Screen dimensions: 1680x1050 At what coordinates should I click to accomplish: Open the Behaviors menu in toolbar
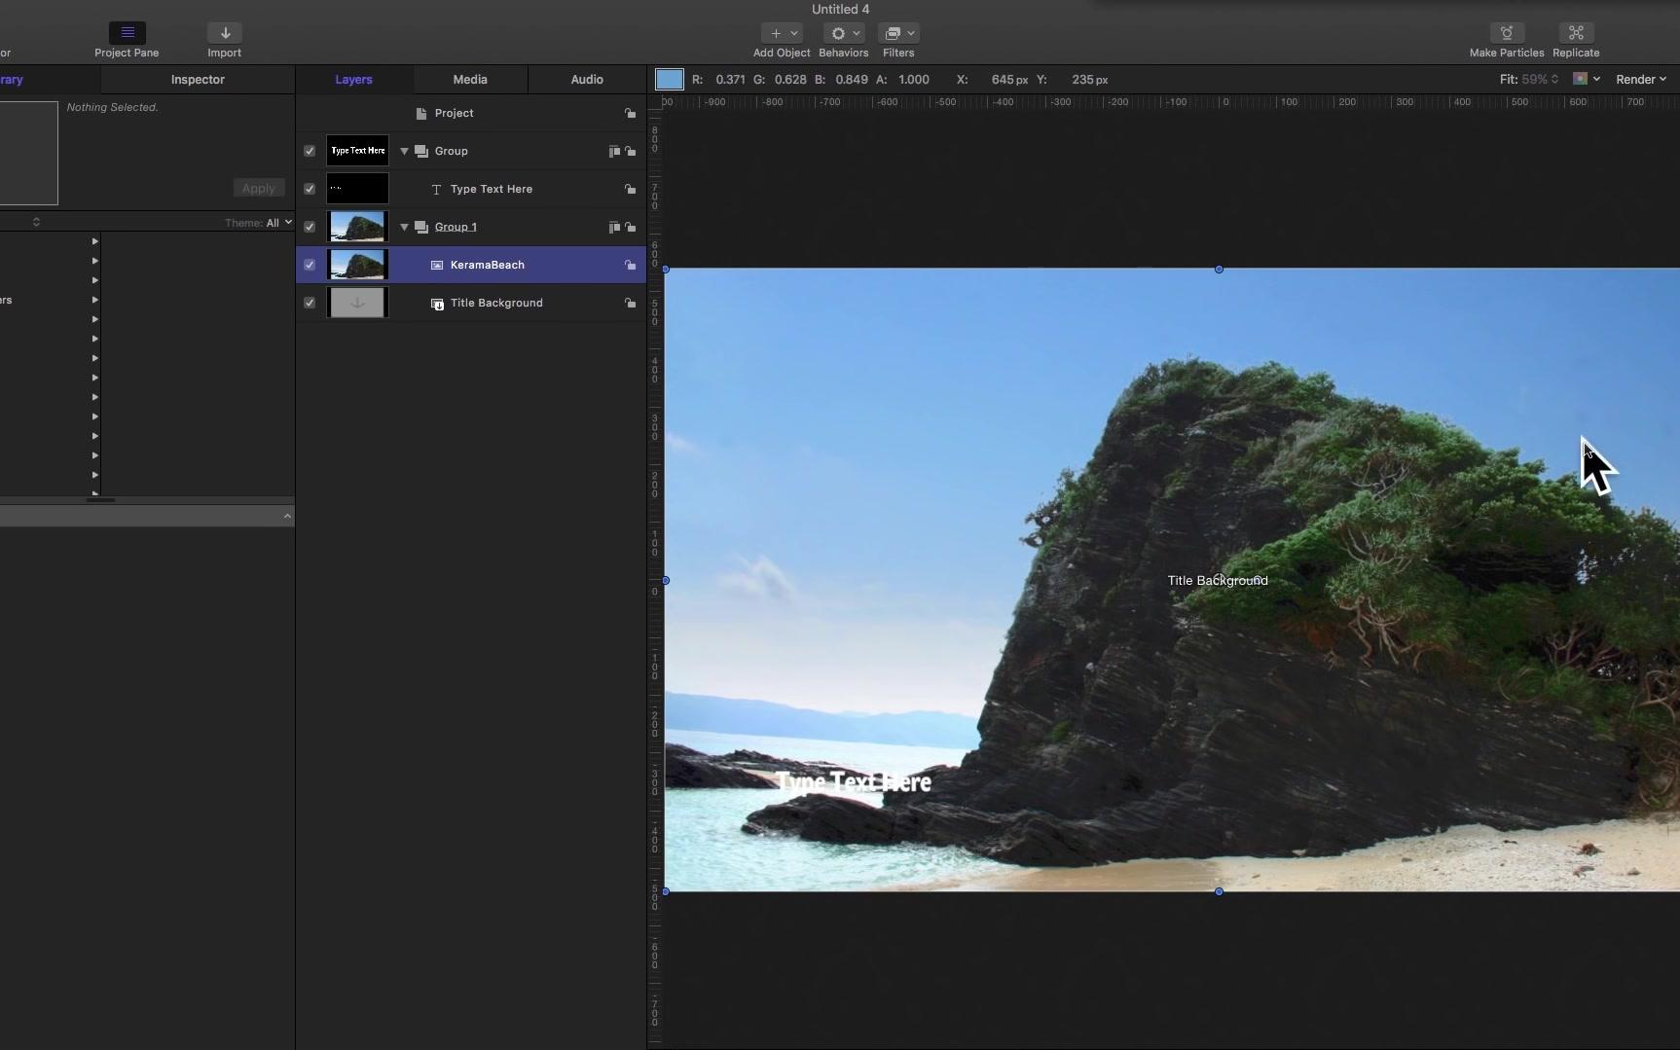(843, 33)
